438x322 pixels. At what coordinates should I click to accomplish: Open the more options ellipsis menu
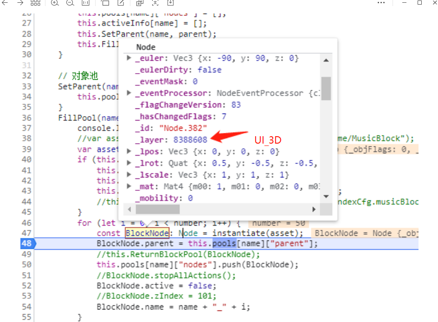381,3
